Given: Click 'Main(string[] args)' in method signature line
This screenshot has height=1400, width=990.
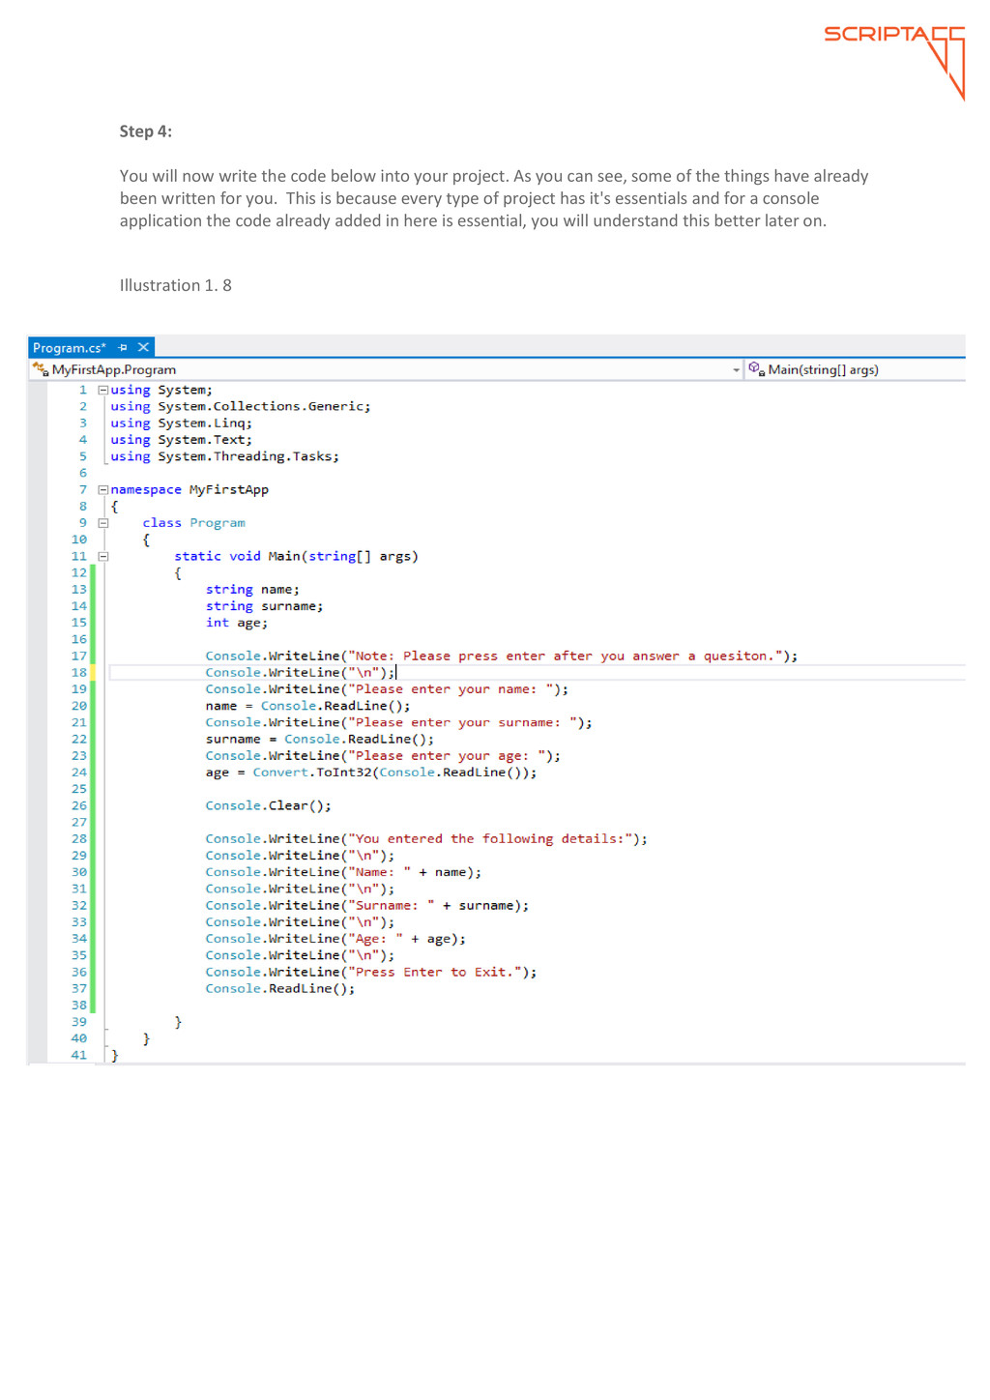Looking at the screenshot, I should click(x=343, y=557).
